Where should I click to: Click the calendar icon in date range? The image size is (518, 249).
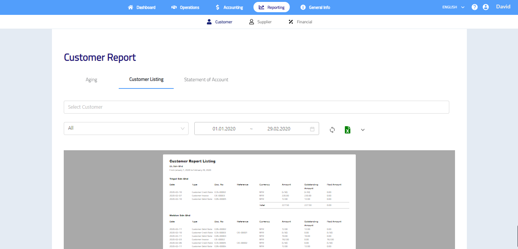[312, 129]
